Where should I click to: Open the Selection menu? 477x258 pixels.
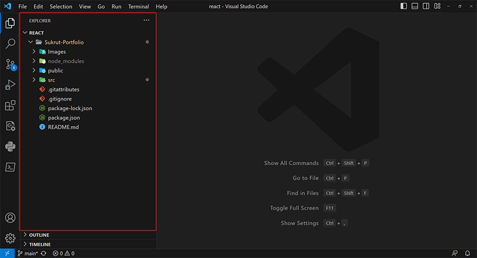[x=61, y=6]
